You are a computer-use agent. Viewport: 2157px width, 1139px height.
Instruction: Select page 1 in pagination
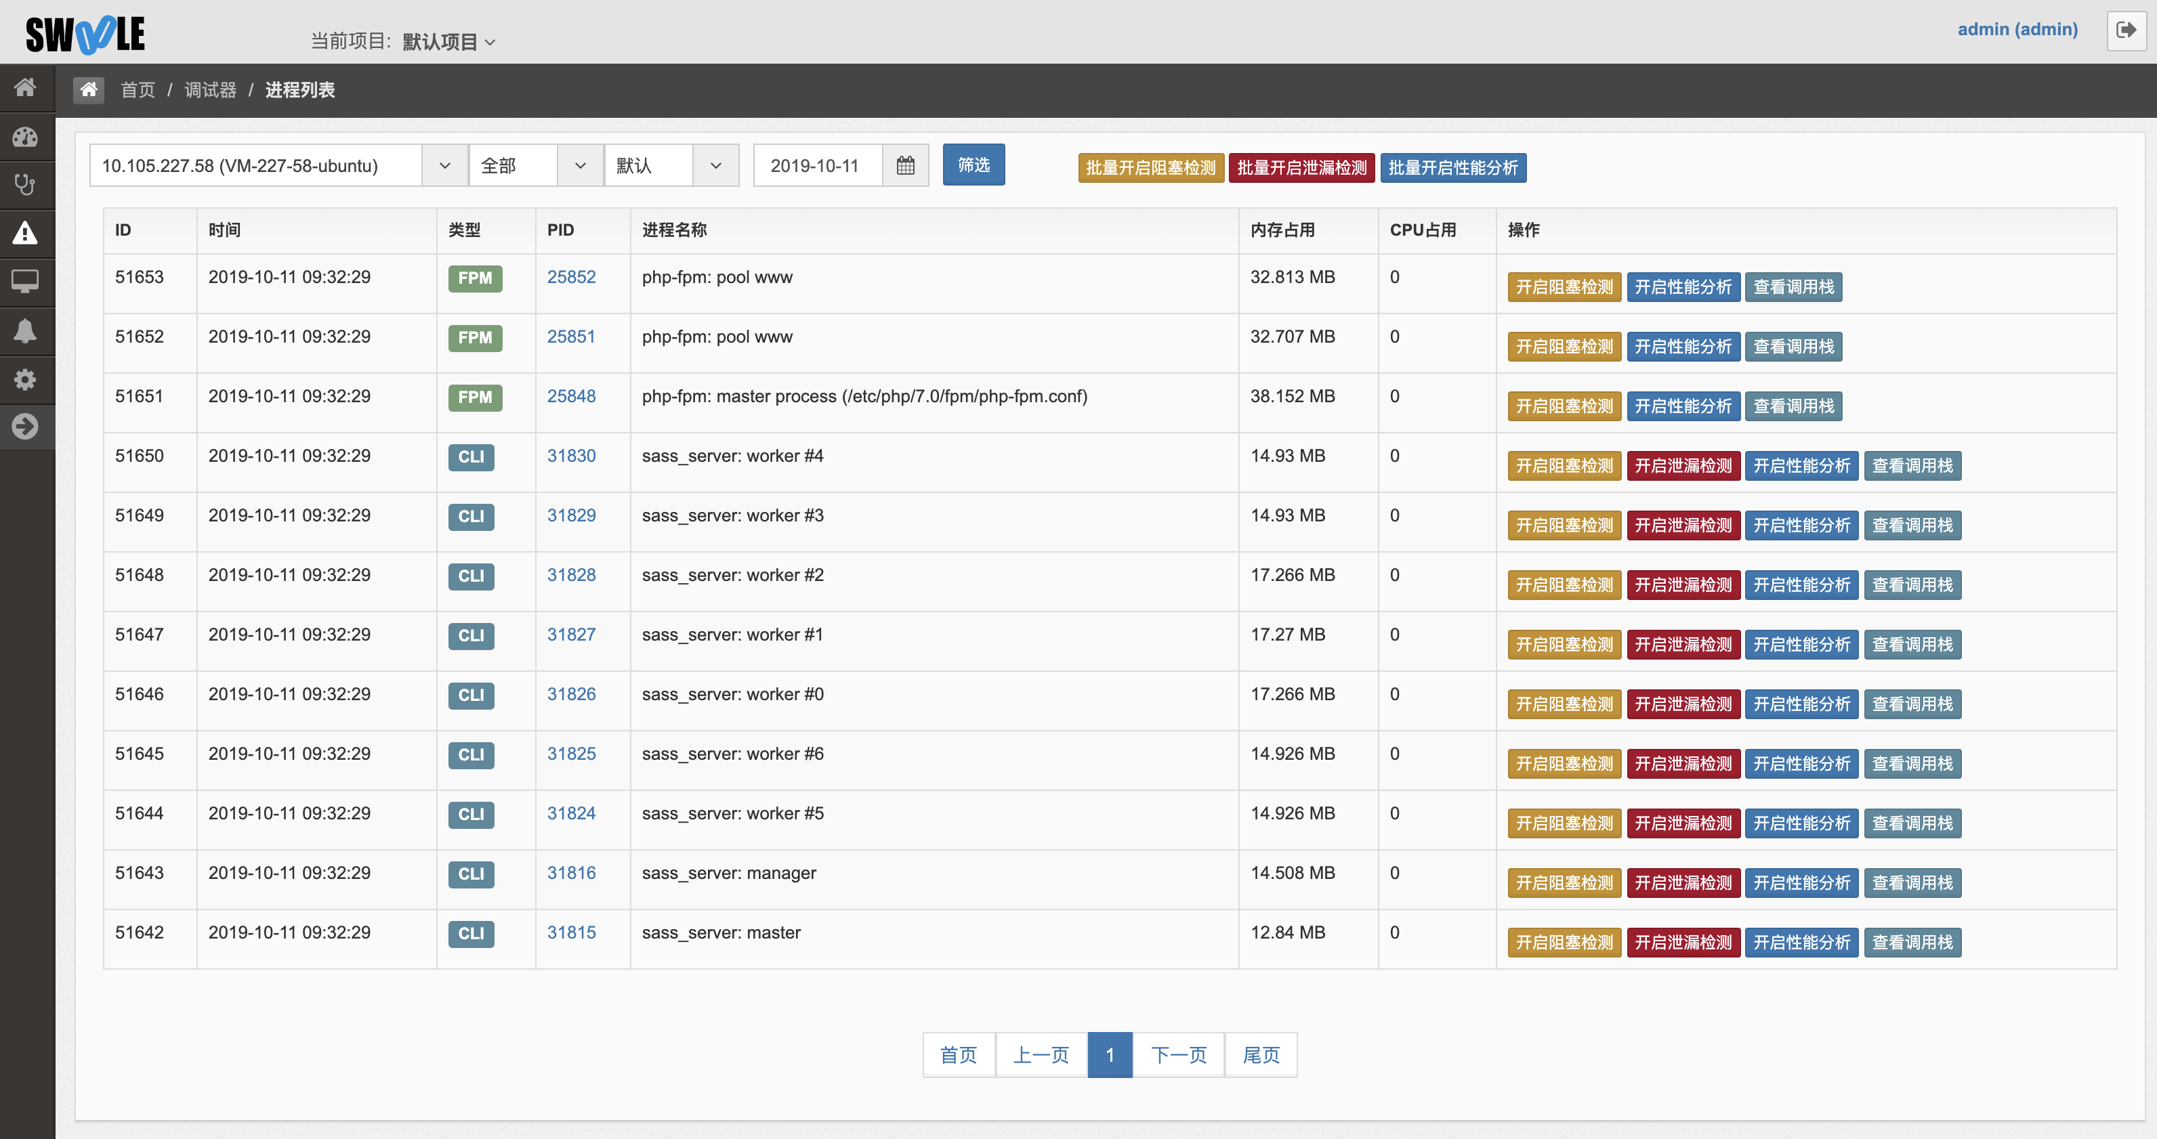[x=1110, y=1054]
